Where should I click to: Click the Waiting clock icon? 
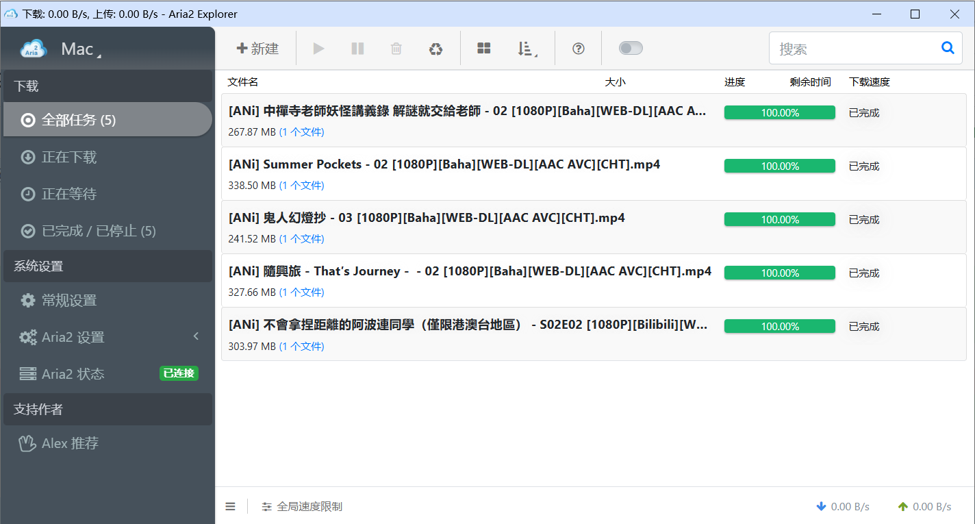(x=28, y=195)
